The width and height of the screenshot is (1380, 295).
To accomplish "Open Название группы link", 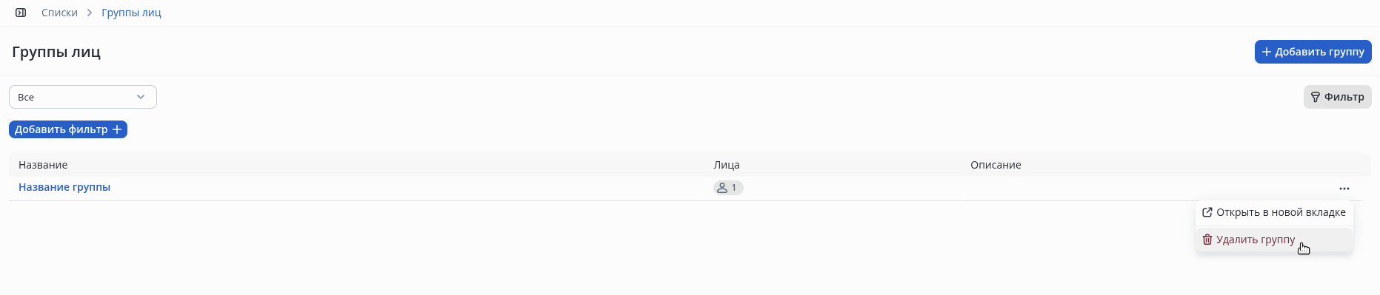I will point(64,187).
